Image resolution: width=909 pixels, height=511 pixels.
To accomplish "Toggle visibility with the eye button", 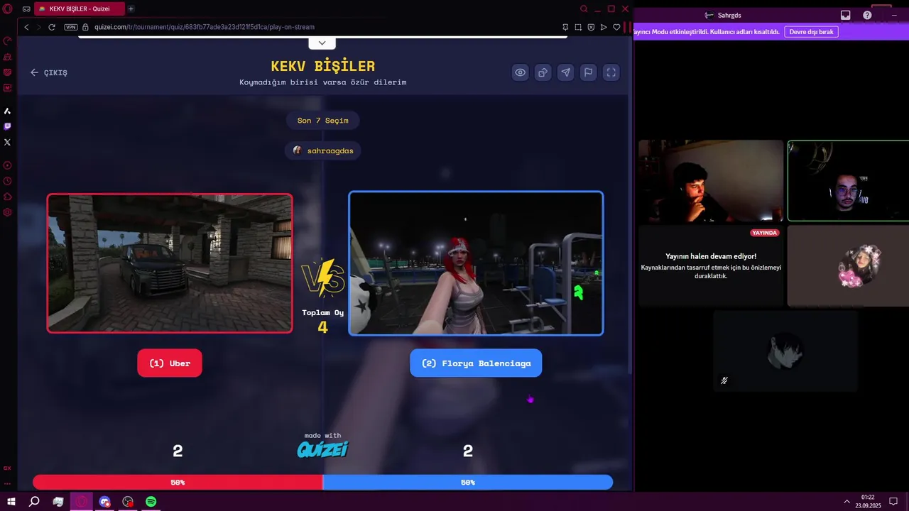I will click(x=521, y=72).
